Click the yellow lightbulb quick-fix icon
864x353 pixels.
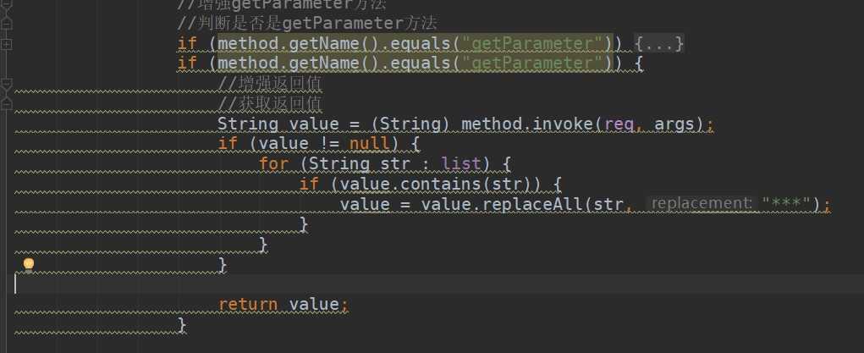tap(29, 265)
